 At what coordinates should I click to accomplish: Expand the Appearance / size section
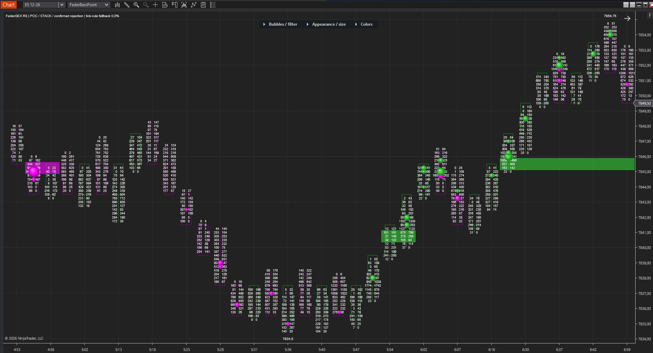[326, 24]
